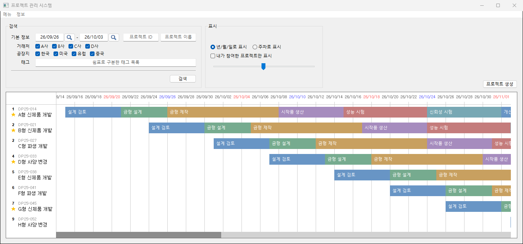Click star icon beside G형 신제품 개발
The image size is (523, 244).
click(13, 209)
